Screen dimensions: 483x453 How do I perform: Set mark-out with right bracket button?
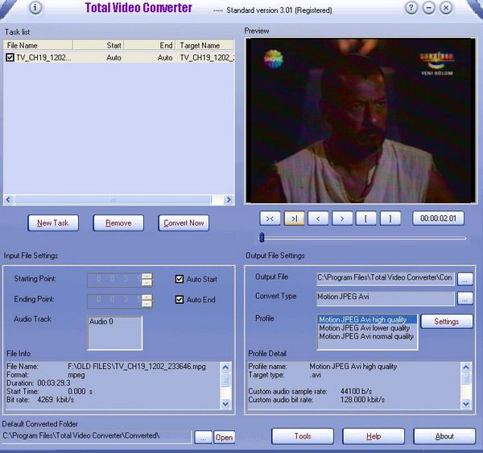(x=390, y=218)
